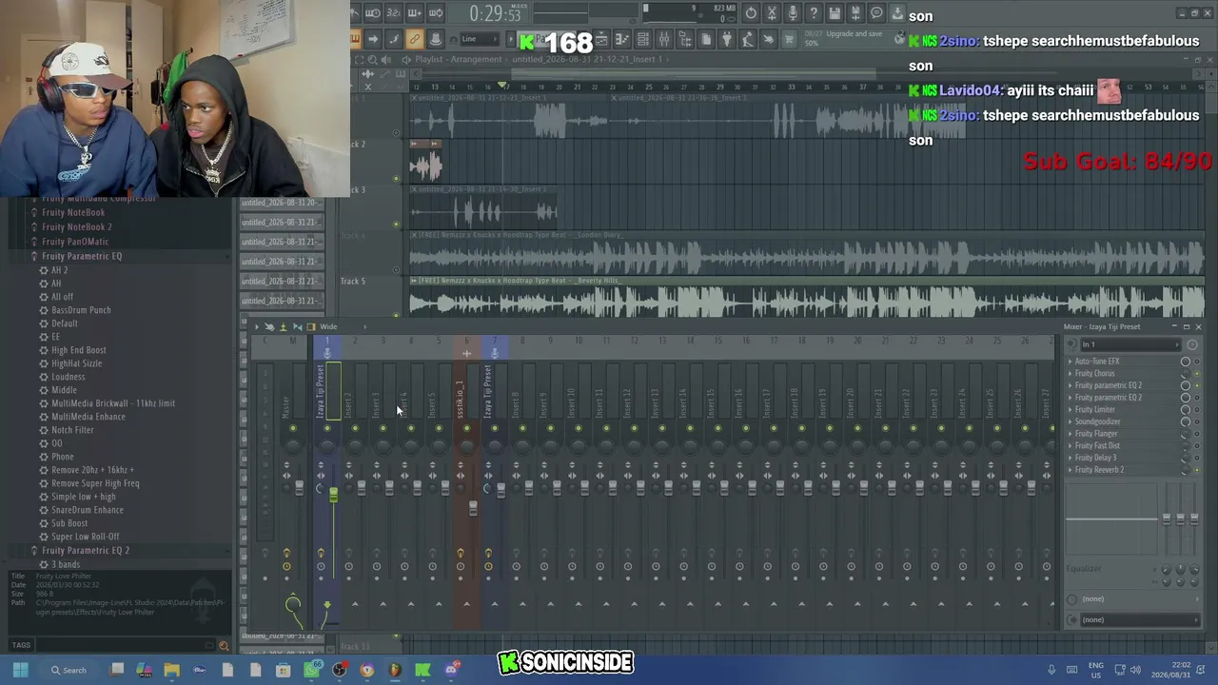Adjust the Master track volume fader
This screenshot has width=1218, height=685.
click(299, 487)
